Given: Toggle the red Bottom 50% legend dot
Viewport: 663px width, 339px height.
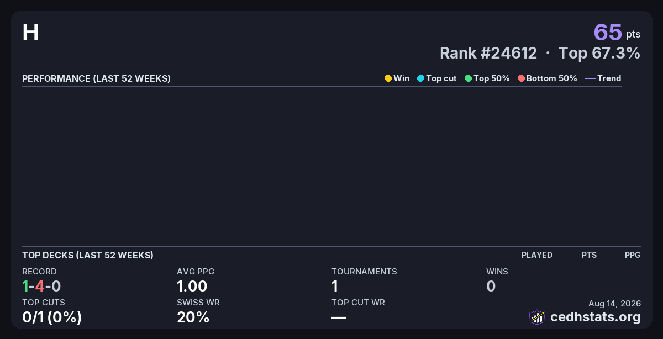Looking at the screenshot, I should [x=521, y=78].
